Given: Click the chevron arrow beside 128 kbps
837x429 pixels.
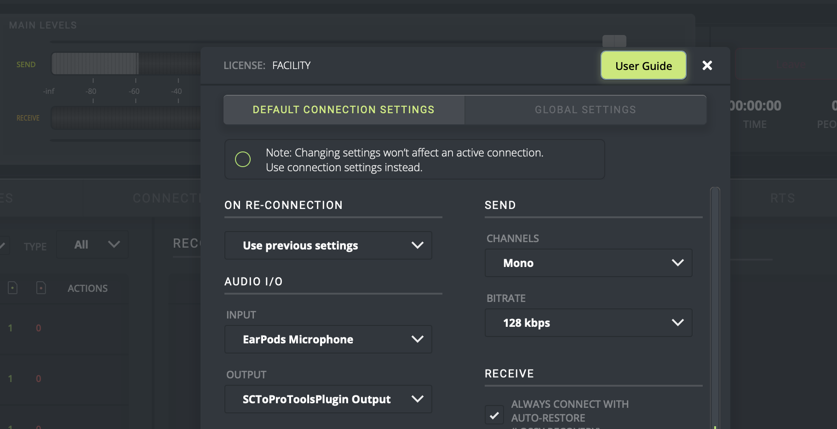Looking at the screenshot, I should tap(677, 323).
